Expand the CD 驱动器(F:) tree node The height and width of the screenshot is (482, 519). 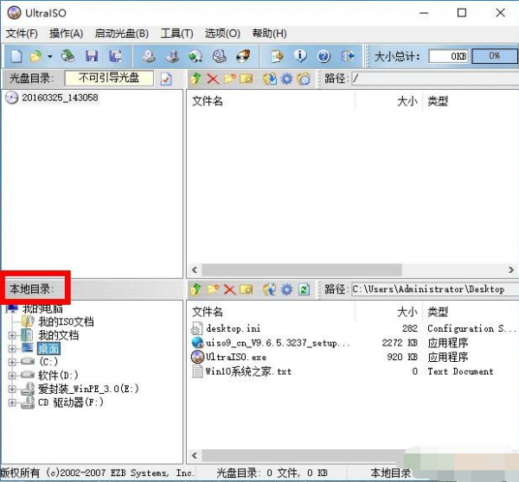click(12, 403)
